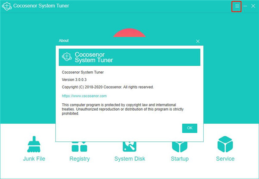Click the Startup icon
This screenshot has width=259, height=179.
tap(180, 147)
